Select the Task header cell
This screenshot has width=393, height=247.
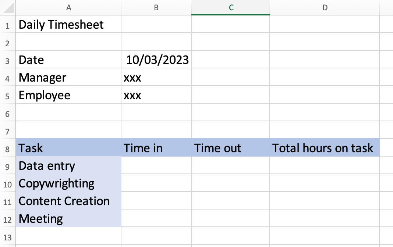pos(69,148)
